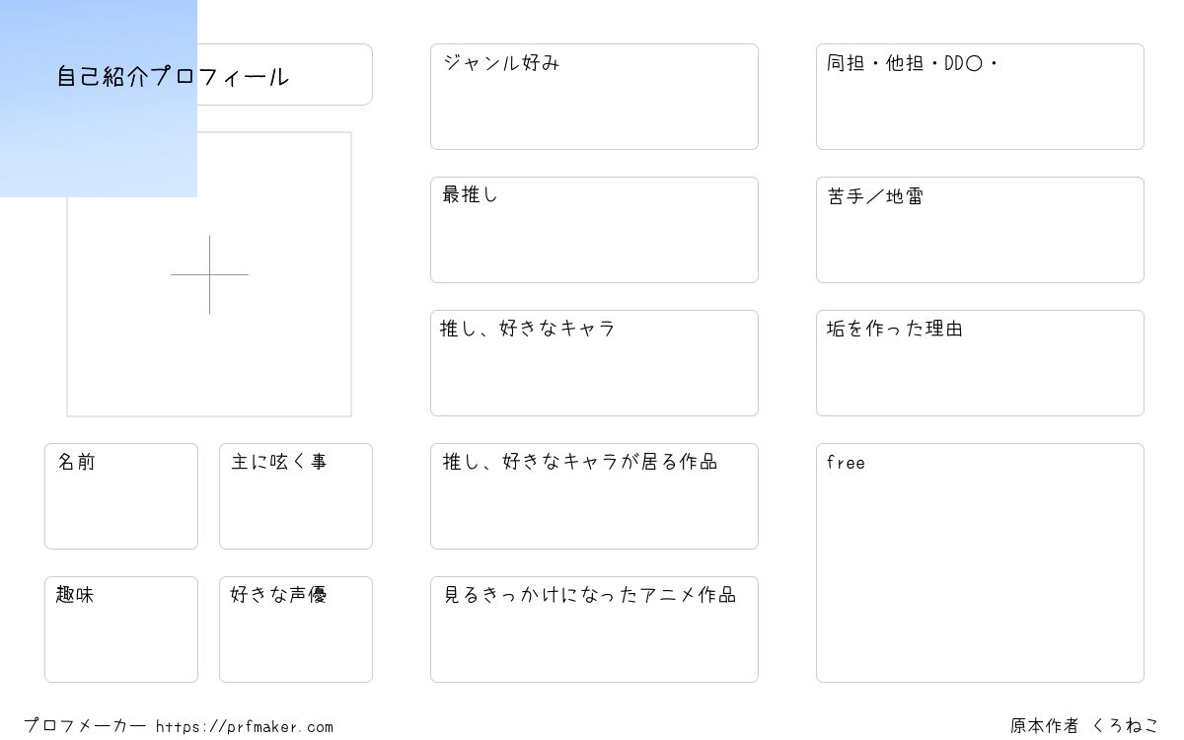Click the ジャンル好み box

click(594, 97)
